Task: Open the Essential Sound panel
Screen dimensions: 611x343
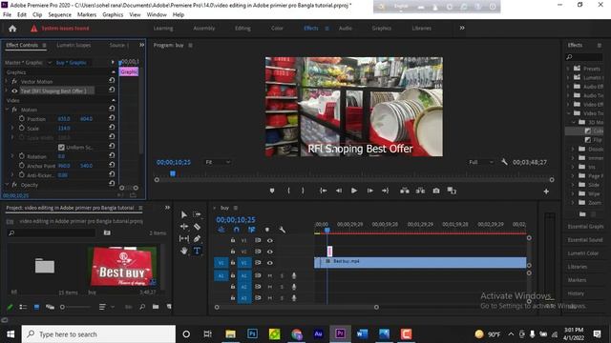Action: click(585, 240)
